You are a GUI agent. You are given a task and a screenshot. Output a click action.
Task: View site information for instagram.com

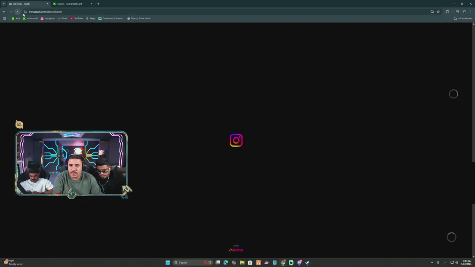pyautogui.click(x=25, y=11)
